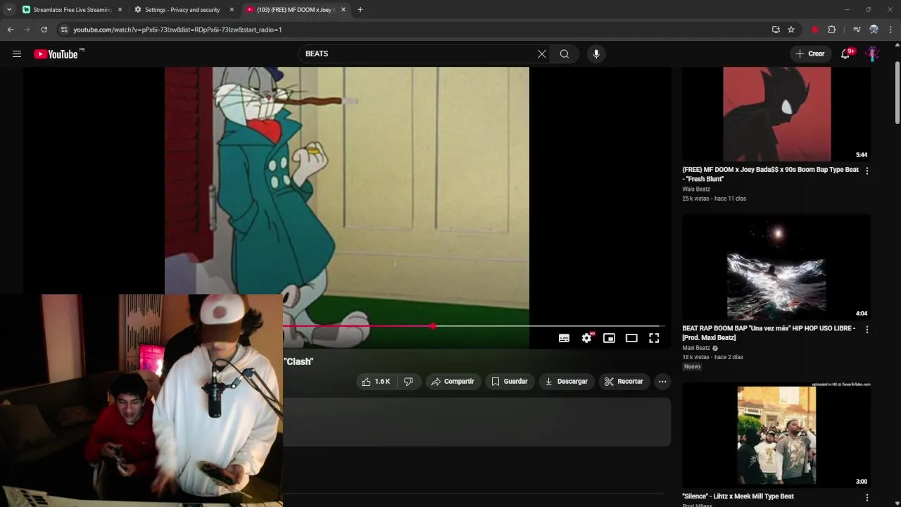Open the Silence Lihtz type beat thumbnail
Screen dimensions: 901x507
tap(776, 434)
